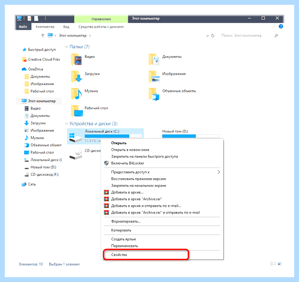Choose Открыть в новом окне
The image size is (299, 282).
pyautogui.click(x=162, y=150)
